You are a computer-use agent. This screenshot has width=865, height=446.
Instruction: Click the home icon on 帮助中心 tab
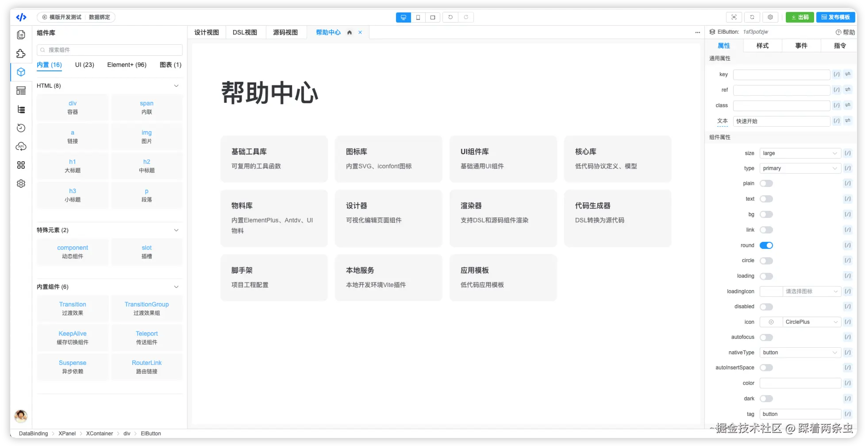[350, 32]
